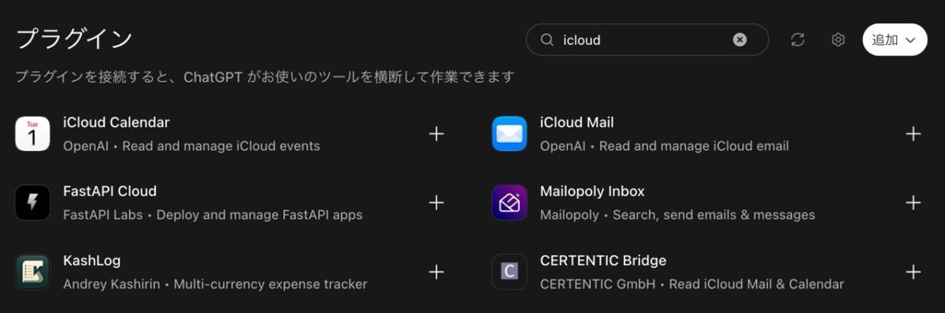Viewport: 945px width, 313px height.
Task: Click 'Deploy and manage FastAPI apps' description
Action: click(x=260, y=215)
